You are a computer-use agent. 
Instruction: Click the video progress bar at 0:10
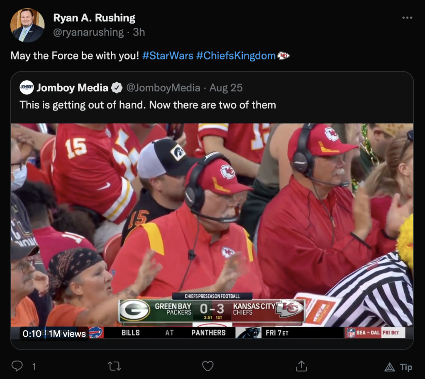click(45, 333)
